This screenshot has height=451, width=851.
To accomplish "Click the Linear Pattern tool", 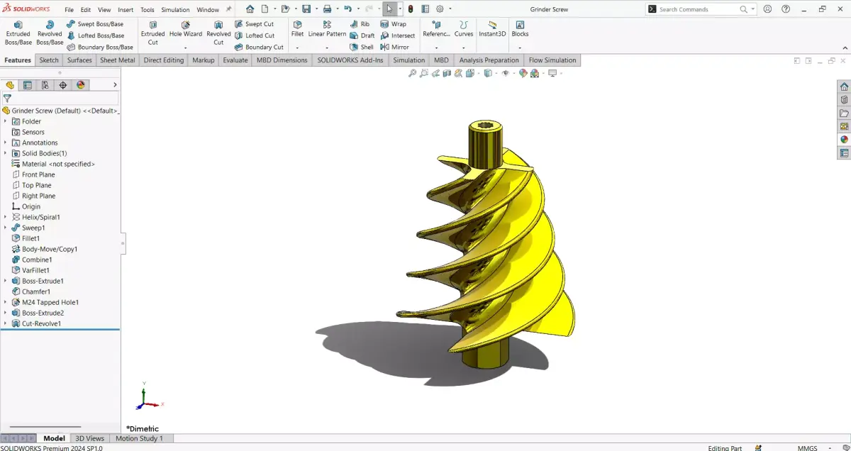I will click(326, 33).
